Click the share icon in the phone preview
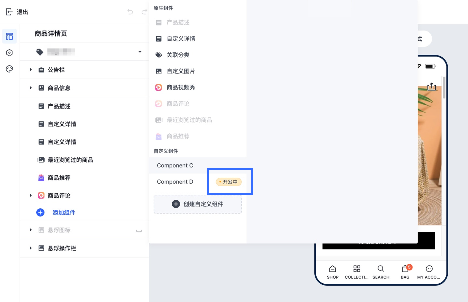The height and width of the screenshot is (302, 468). 431,86
